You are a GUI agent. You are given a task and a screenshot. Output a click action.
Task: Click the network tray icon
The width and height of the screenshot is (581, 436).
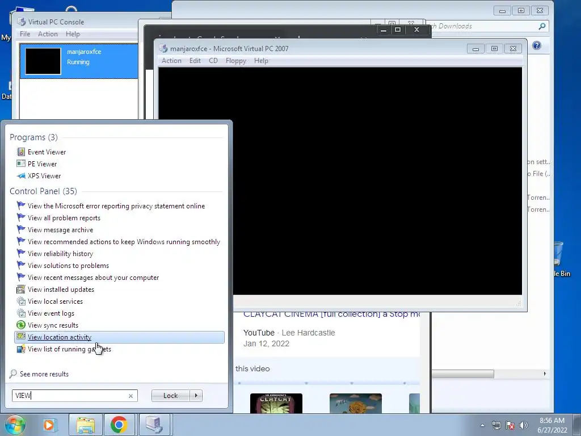(496, 425)
